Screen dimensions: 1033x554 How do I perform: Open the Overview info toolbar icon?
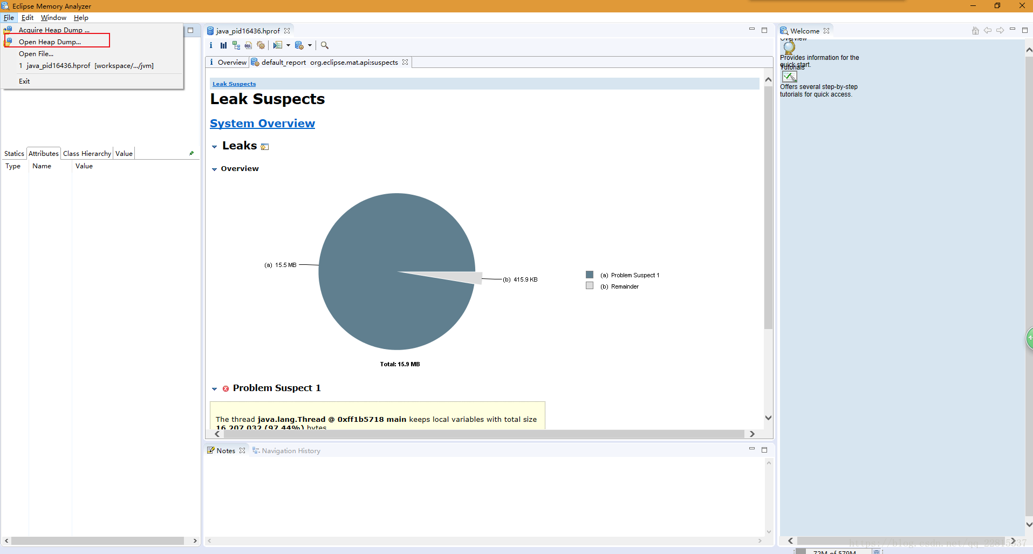[x=211, y=45]
